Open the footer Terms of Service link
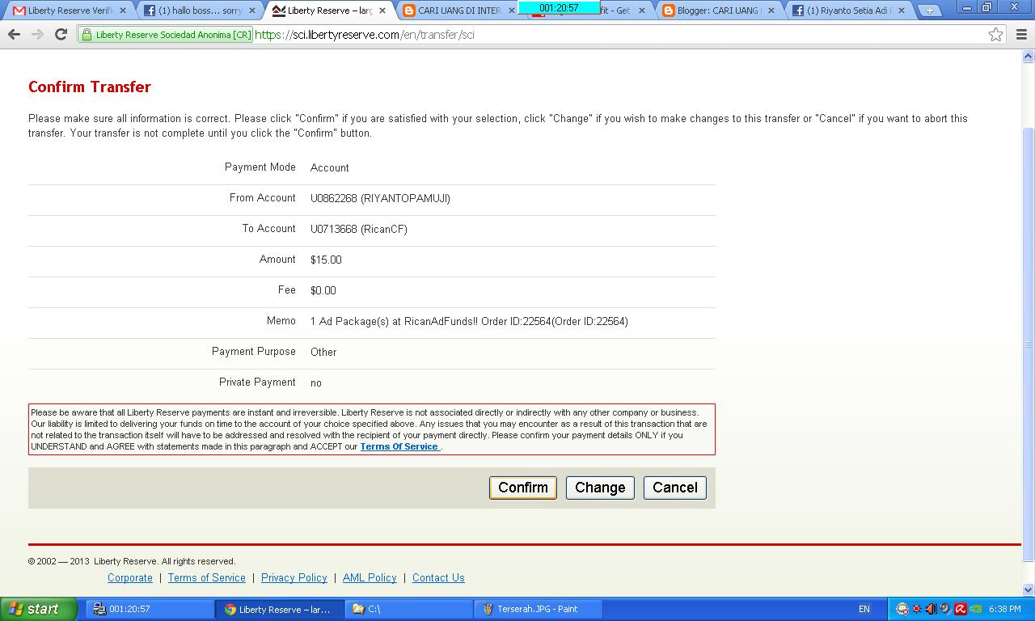 point(207,577)
